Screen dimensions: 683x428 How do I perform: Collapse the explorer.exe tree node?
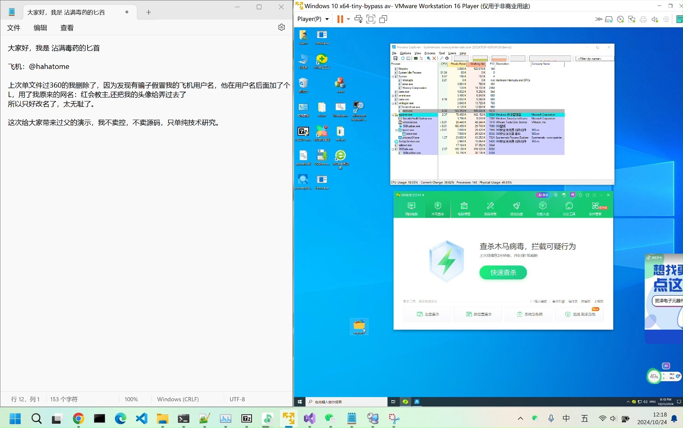pyautogui.click(x=393, y=115)
